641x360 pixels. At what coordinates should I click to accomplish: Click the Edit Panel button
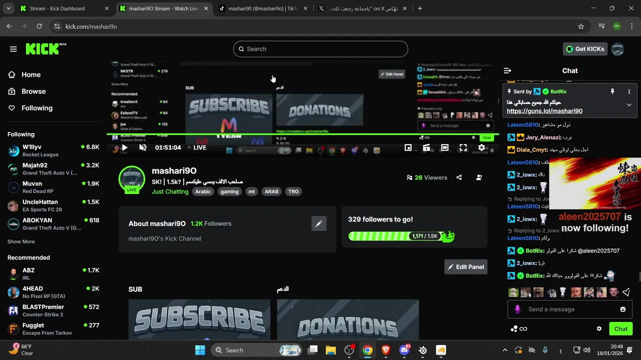466,267
